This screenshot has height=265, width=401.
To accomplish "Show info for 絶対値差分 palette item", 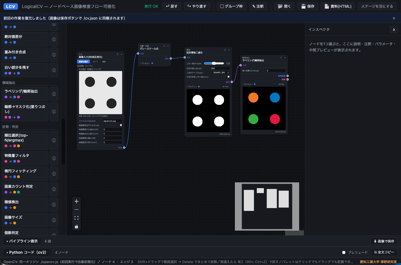I will tap(54, 39).
